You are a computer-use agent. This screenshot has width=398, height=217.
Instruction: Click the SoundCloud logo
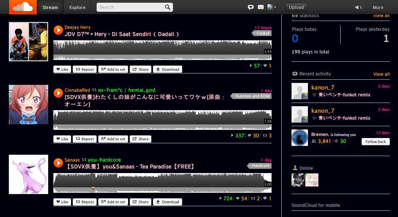coord(22,7)
